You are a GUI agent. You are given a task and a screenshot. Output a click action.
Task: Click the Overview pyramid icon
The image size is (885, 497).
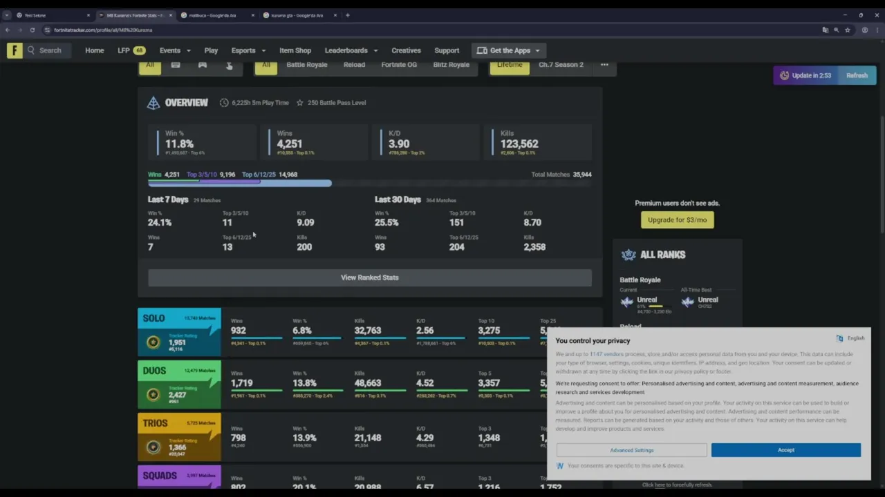tap(153, 103)
